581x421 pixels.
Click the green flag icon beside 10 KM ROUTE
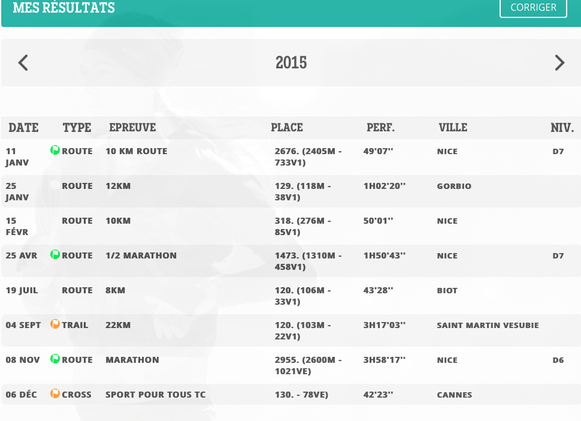tap(55, 151)
